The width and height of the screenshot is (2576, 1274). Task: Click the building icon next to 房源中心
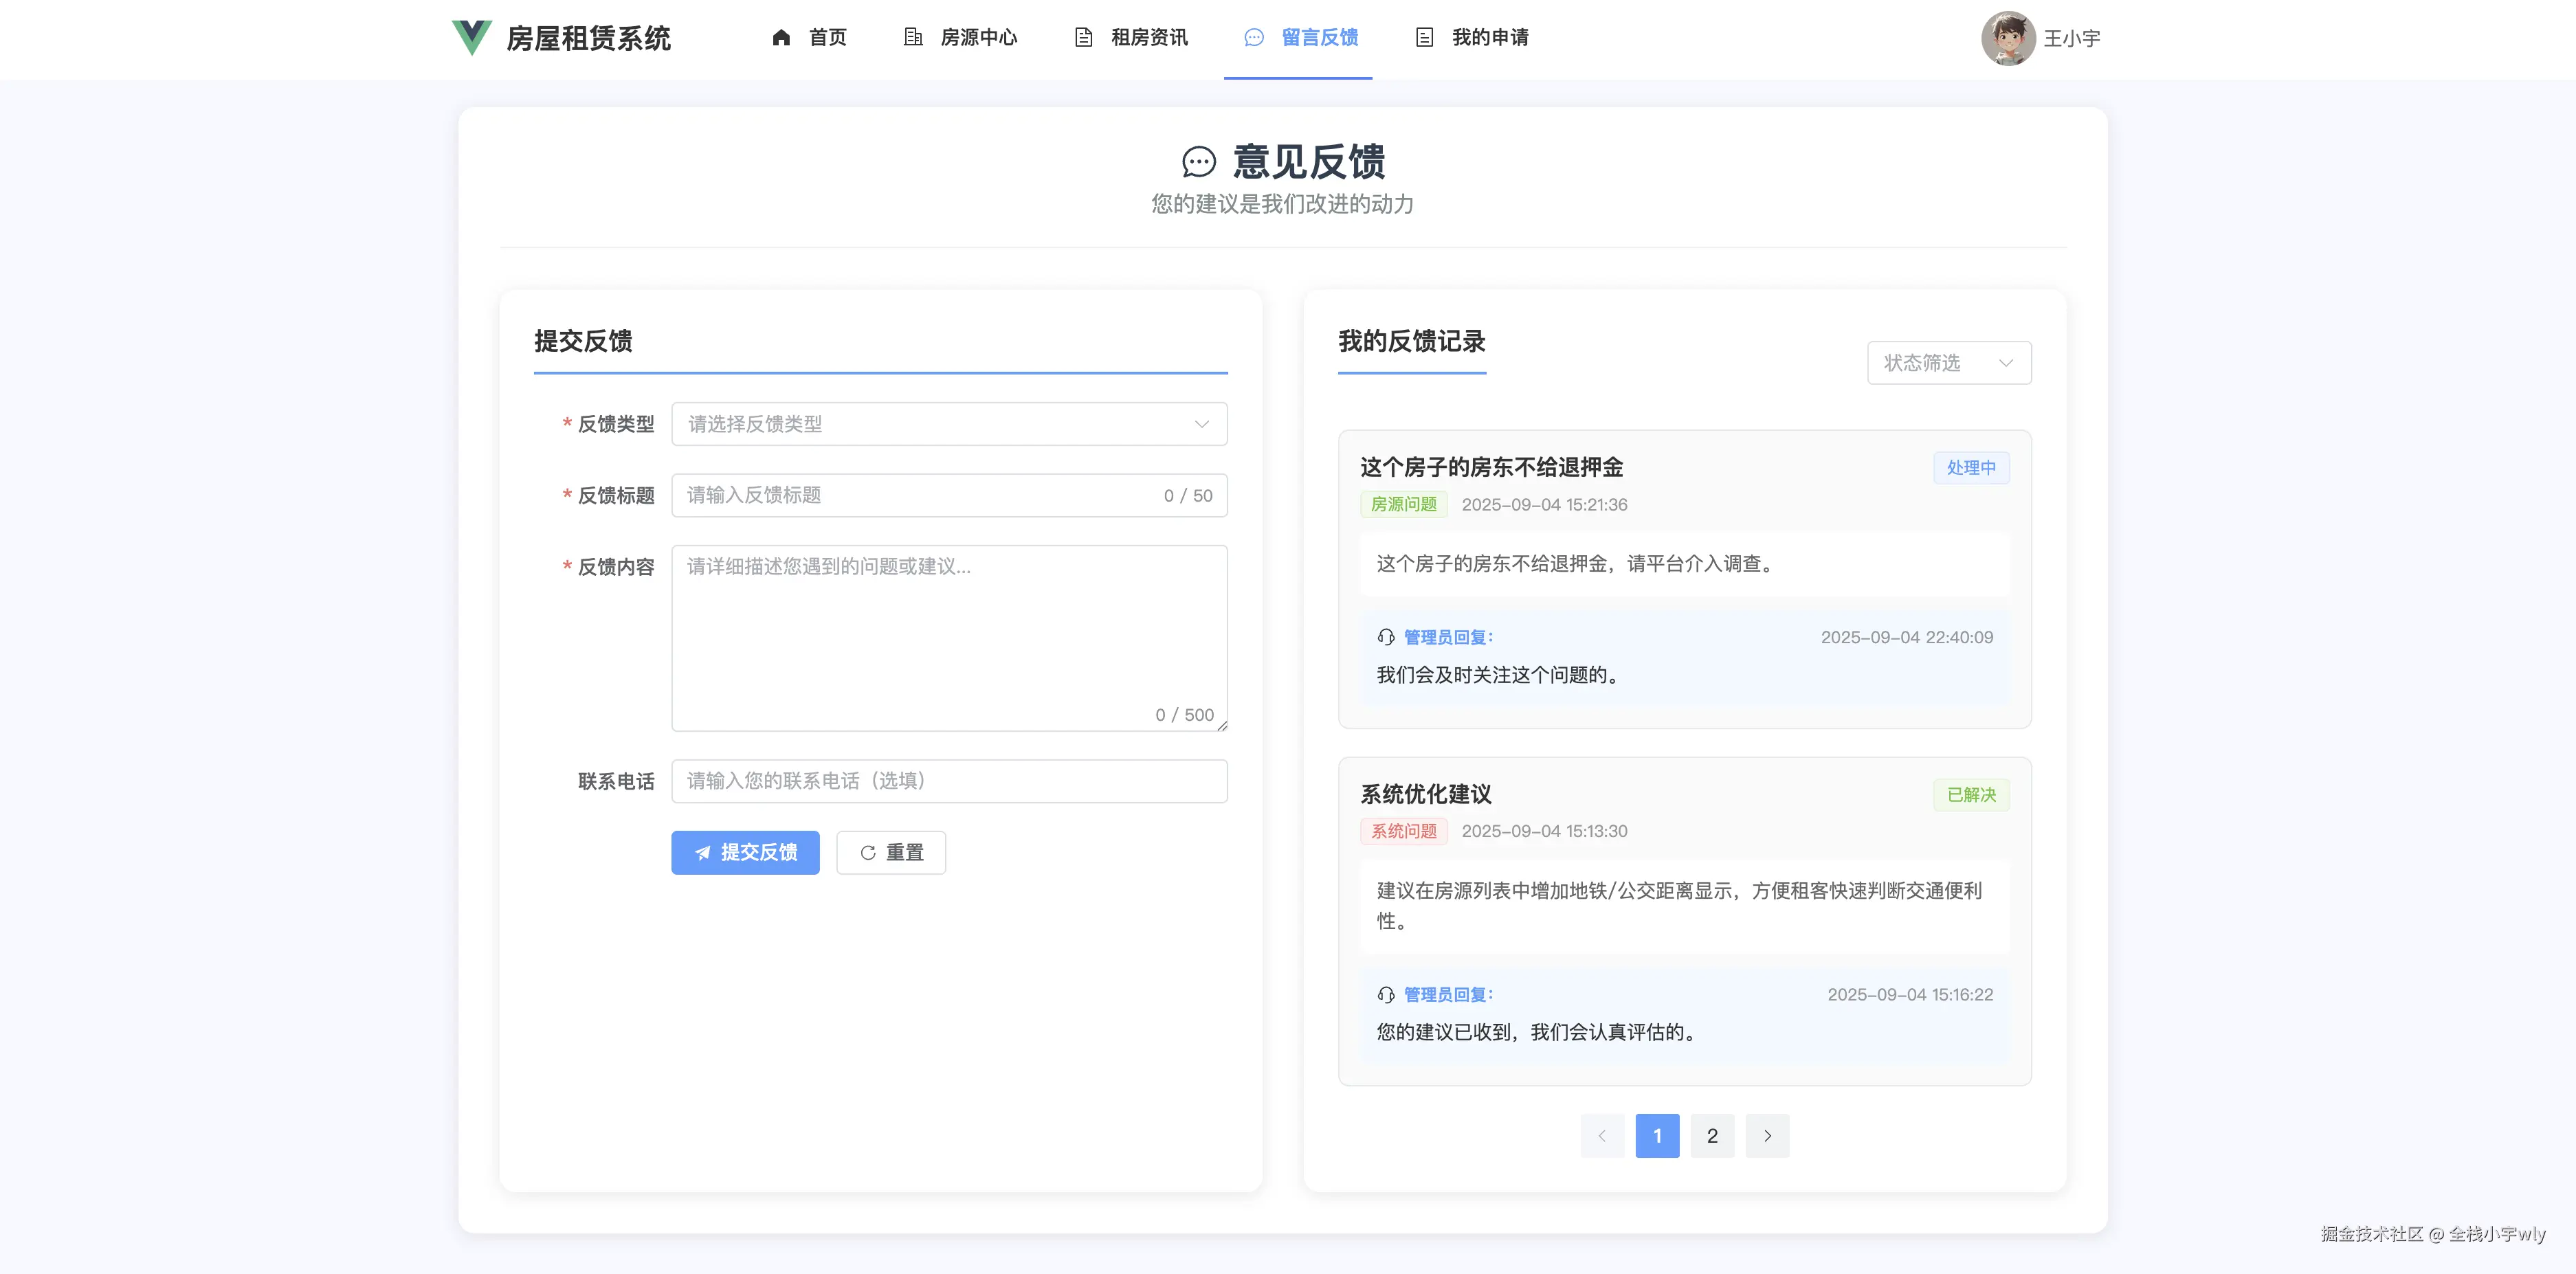pyautogui.click(x=912, y=37)
